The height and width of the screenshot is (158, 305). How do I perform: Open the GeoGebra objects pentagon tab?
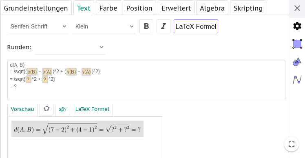[46, 109]
